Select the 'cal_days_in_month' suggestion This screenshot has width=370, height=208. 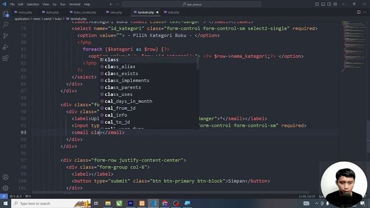click(149, 101)
